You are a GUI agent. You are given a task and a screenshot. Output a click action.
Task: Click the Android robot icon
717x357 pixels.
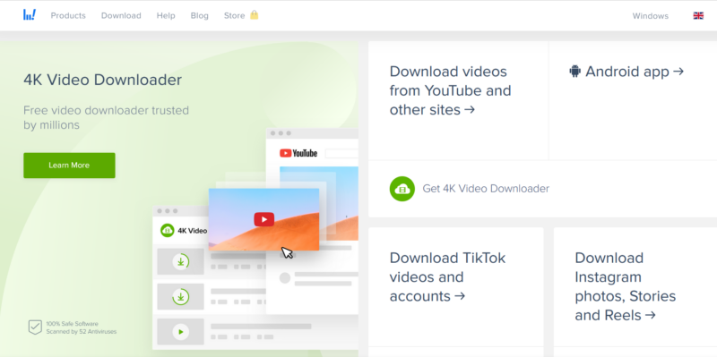pyautogui.click(x=574, y=72)
